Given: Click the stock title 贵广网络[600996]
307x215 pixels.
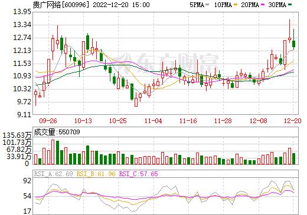Looking at the screenshot, I should [x=61, y=5].
